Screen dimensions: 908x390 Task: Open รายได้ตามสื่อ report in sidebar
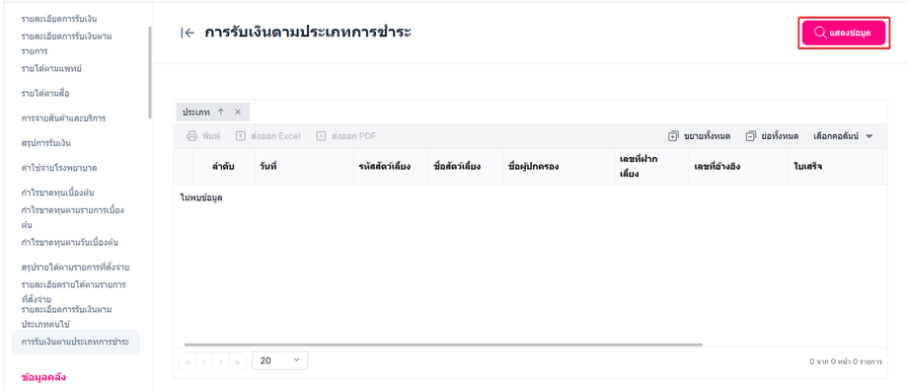pyautogui.click(x=45, y=93)
